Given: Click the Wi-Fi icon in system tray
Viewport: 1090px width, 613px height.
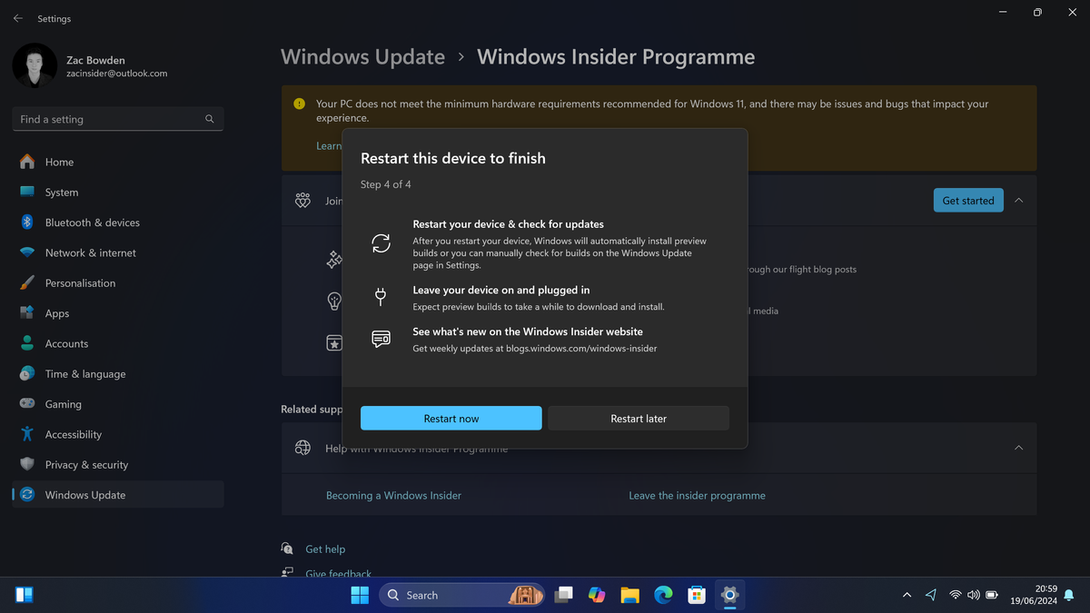Looking at the screenshot, I should coord(955,595).
